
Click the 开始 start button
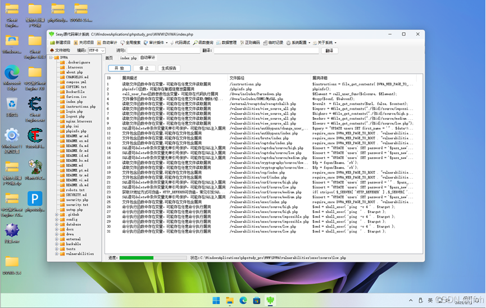click(119, 68)
